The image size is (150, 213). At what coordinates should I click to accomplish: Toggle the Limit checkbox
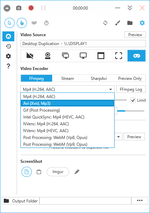(x=133, y=100)
